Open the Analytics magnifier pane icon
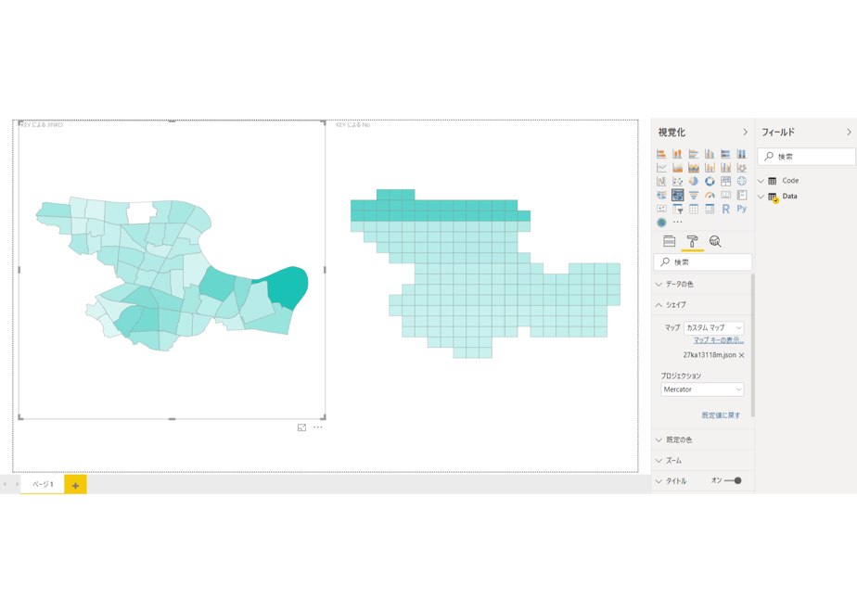Image resolution: width=857 pixels, height=612 pixels. (715, 241)
